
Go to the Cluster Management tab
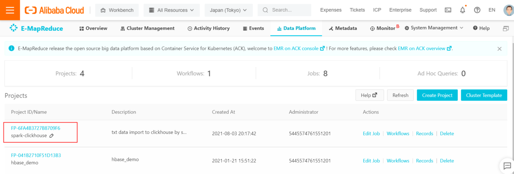coord(147,29)
